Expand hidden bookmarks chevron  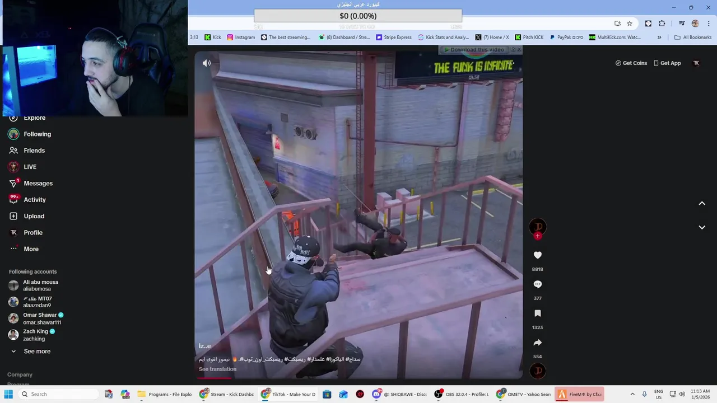[x=659, y=38]
